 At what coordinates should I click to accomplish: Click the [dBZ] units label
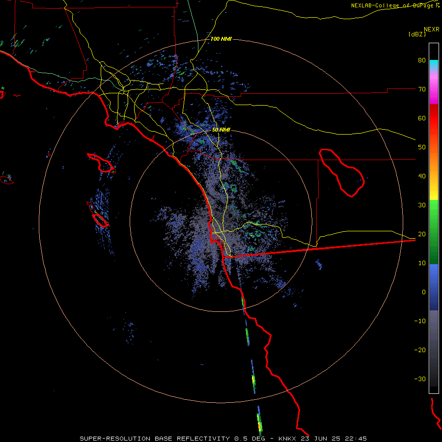417,34
